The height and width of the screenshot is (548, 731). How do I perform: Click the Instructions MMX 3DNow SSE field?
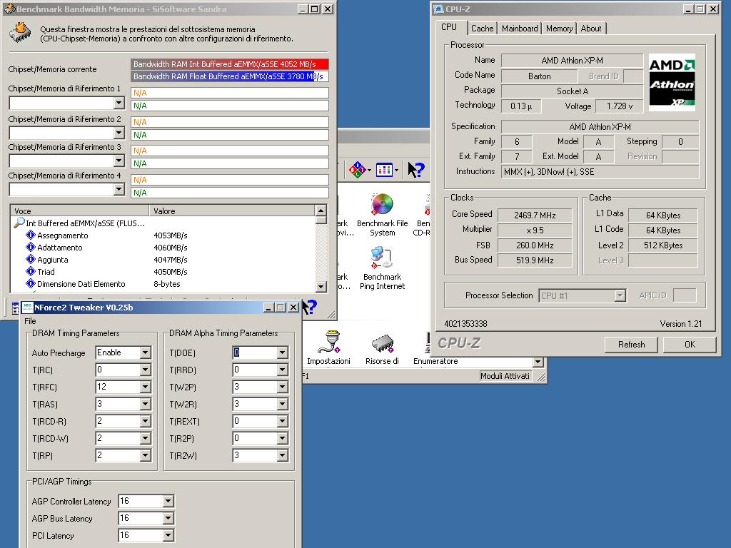[x=600, y=172]
